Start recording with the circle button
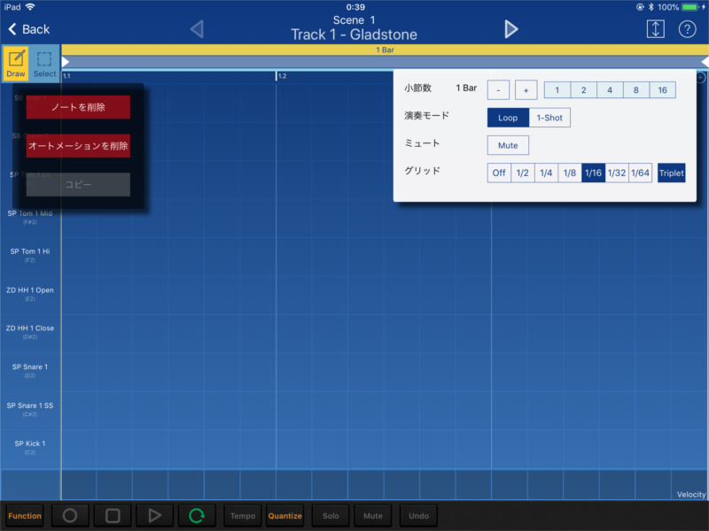 (70, 516)
